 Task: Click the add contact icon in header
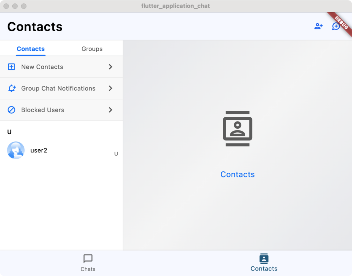pos(318,26)
